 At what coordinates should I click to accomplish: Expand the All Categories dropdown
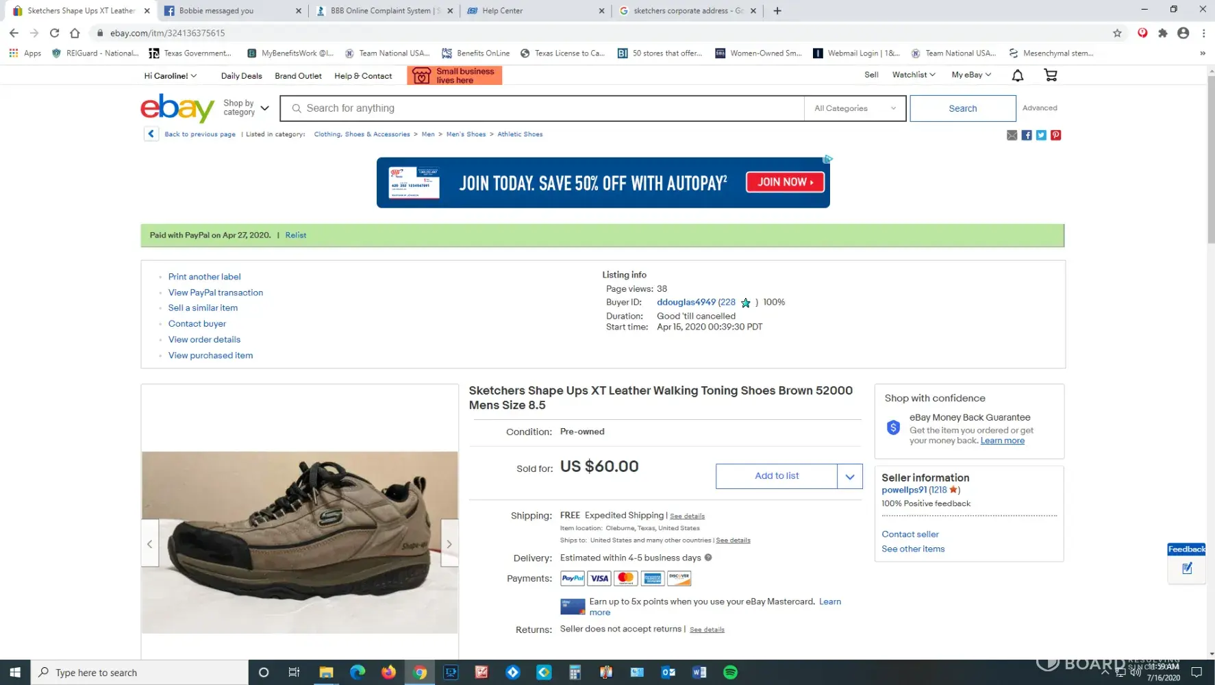pyautogui.click(x=854, y=108)
